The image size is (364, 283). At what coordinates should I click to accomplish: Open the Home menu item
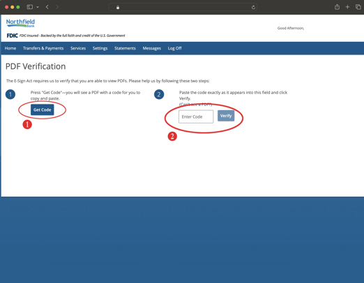click(x=10, y=48)
